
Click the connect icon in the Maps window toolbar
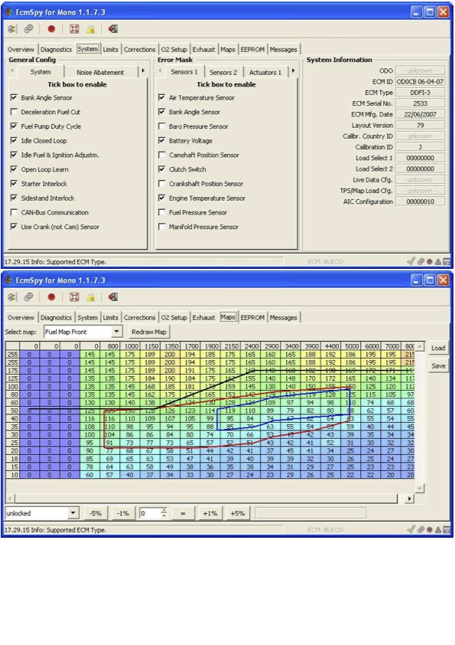point(12,297)
